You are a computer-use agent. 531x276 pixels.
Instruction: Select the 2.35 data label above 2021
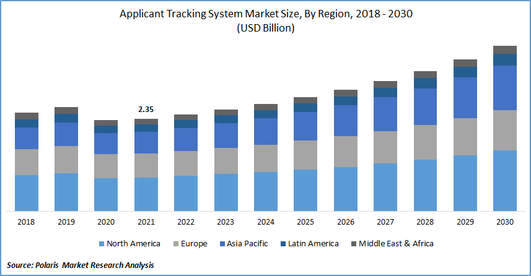pos(146,110)
